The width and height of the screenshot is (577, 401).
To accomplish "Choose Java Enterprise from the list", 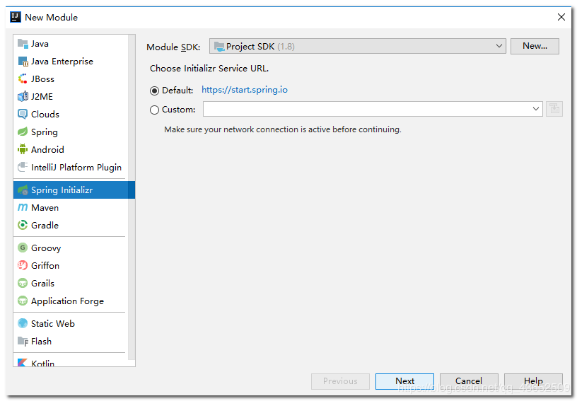I will click(62, 62).
